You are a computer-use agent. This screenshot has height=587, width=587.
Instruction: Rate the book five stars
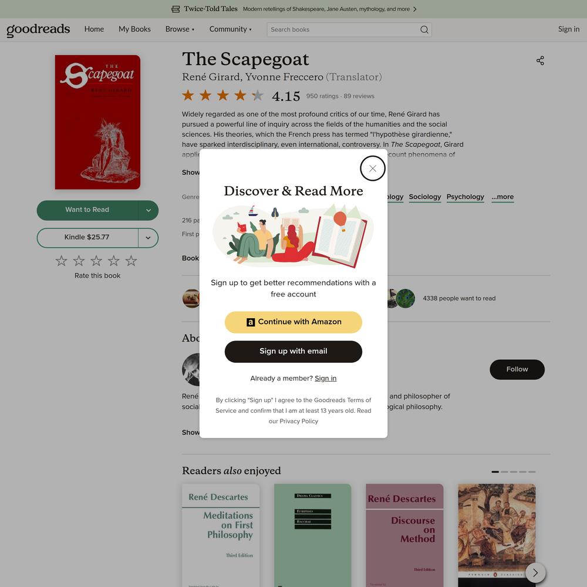click(131, 261)
